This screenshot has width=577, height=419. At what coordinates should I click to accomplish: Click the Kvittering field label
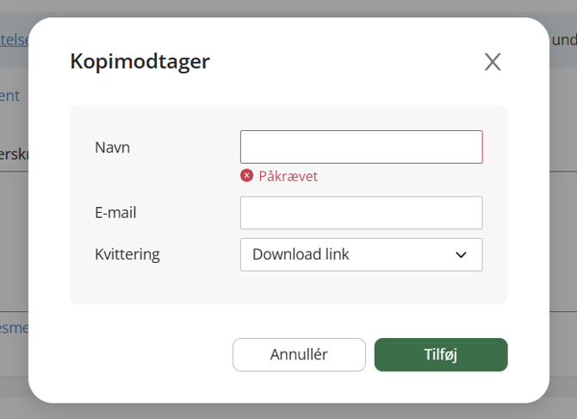(127, 254)
